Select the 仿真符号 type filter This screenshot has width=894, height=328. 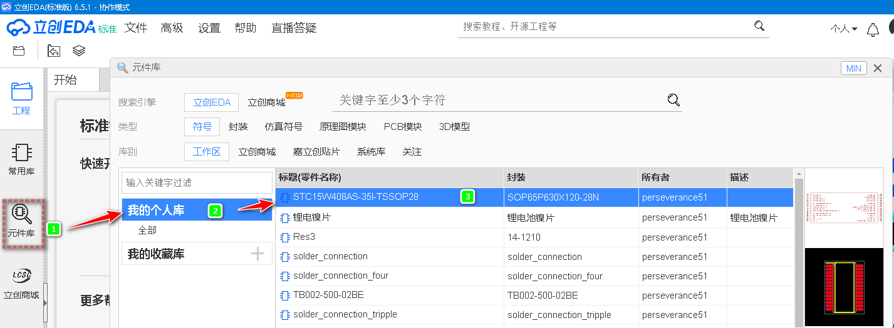coord(284,127)
